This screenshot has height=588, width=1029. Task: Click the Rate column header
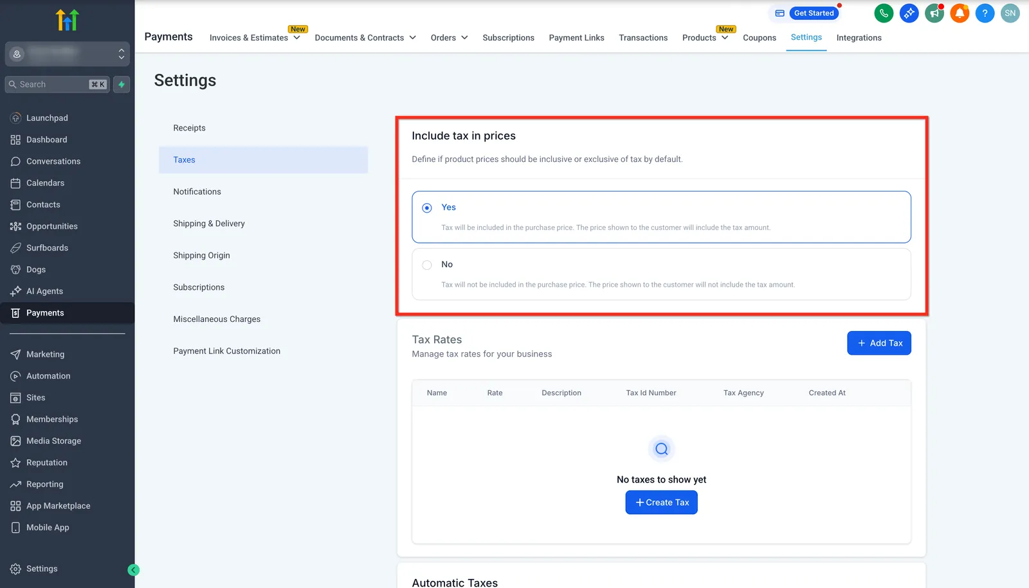pyautogui.click(x=495, y=393)
